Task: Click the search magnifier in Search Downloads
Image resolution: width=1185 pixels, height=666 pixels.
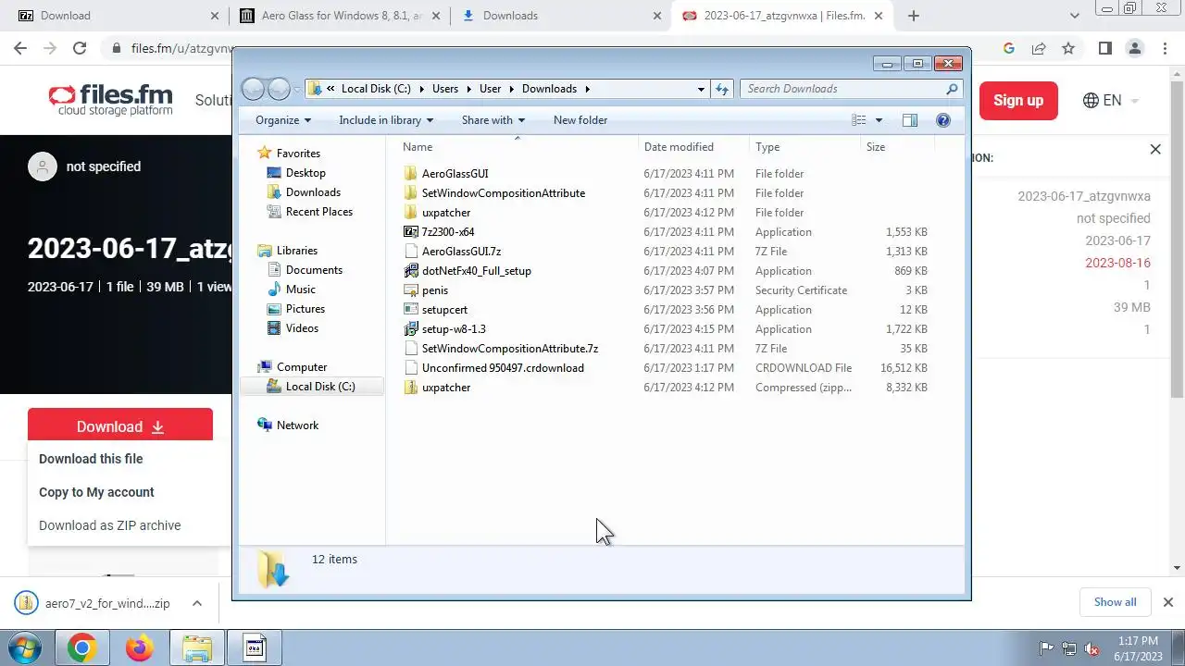Action: pyautogui.click(x=952, y=89)
